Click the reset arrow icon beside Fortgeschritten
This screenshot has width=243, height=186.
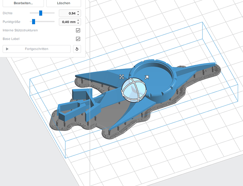pos(77,49)
